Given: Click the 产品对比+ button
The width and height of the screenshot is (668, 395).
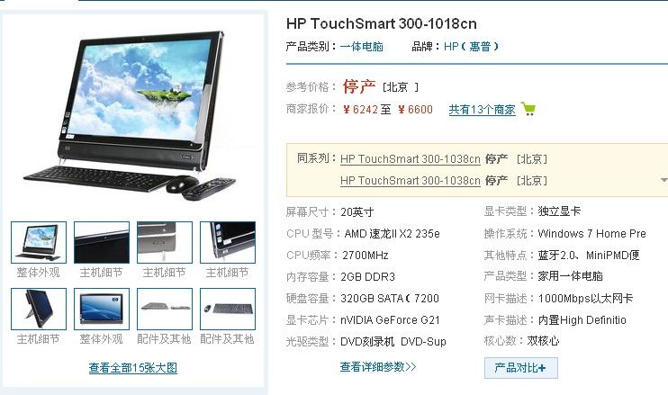Looking at the screenshot, I should pyautogui.click(x=520, y=368).
